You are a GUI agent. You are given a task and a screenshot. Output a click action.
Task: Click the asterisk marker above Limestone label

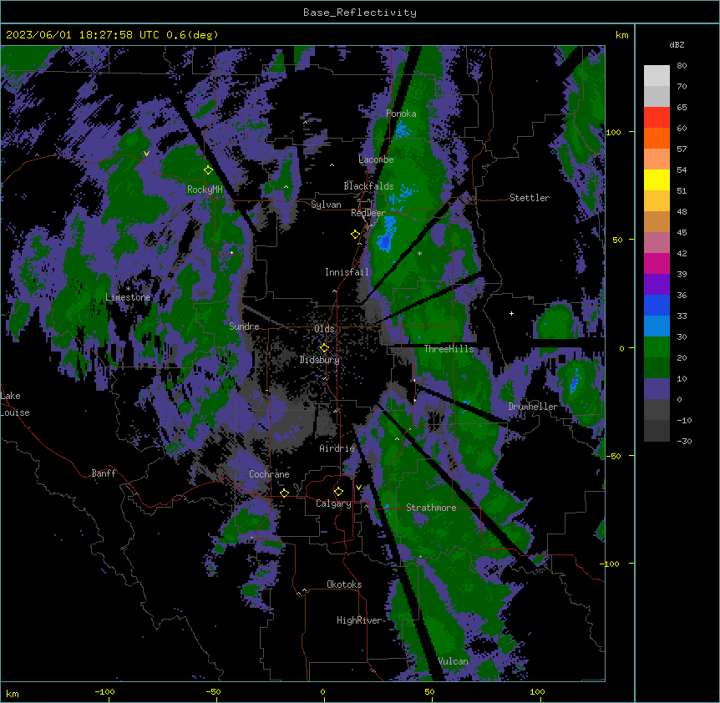128,289
